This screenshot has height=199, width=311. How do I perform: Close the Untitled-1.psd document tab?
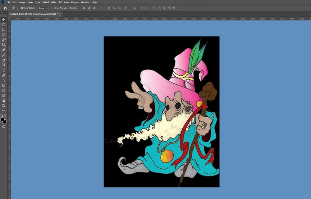(60, 14)
